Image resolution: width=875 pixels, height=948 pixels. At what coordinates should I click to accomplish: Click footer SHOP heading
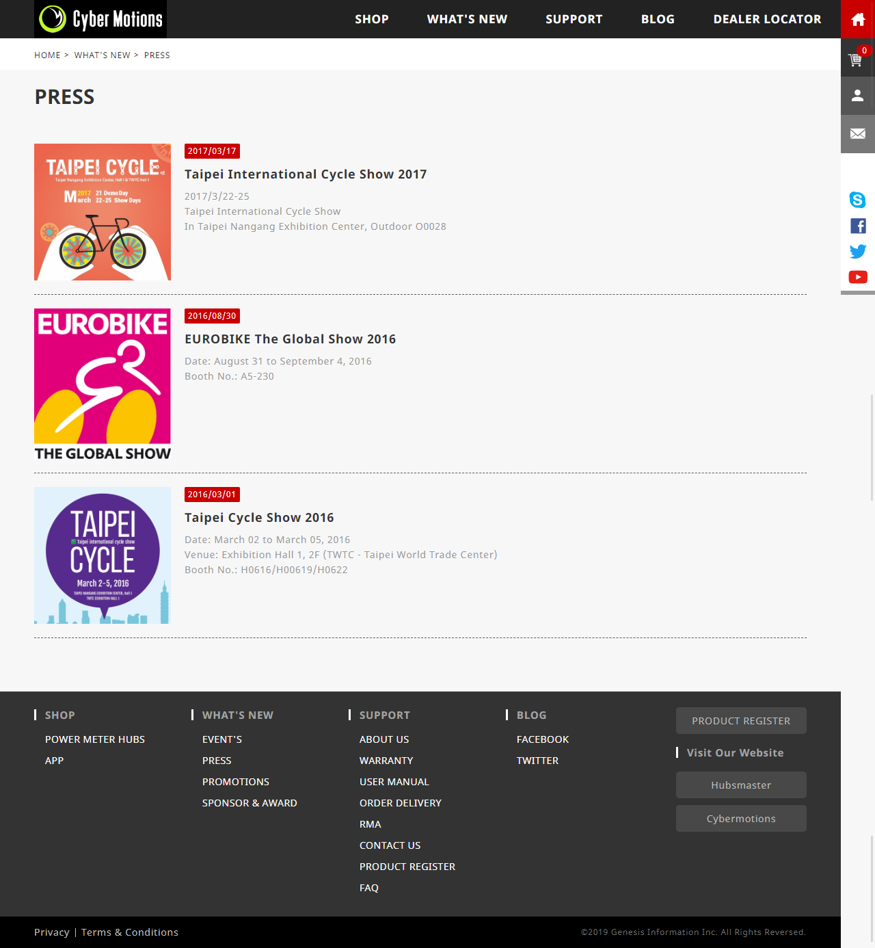pyautogui.click(x=60, y=715)
